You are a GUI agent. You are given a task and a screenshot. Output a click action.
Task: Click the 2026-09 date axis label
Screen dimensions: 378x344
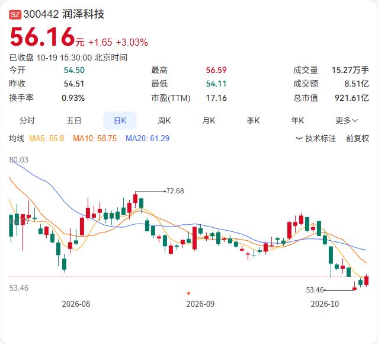tap(200, 304)
